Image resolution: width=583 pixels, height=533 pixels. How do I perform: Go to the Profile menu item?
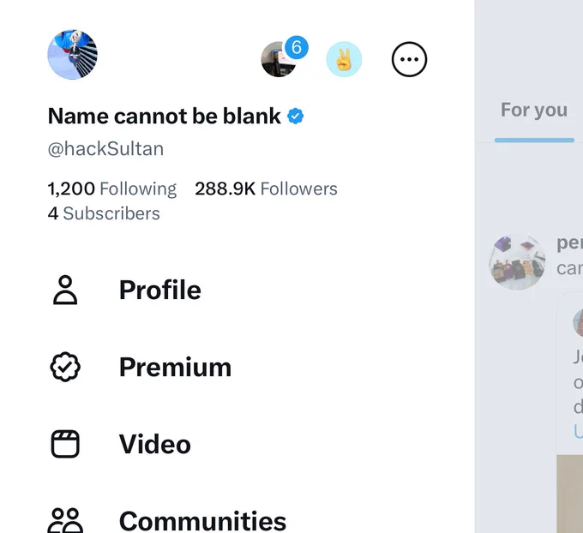[159, 290]
